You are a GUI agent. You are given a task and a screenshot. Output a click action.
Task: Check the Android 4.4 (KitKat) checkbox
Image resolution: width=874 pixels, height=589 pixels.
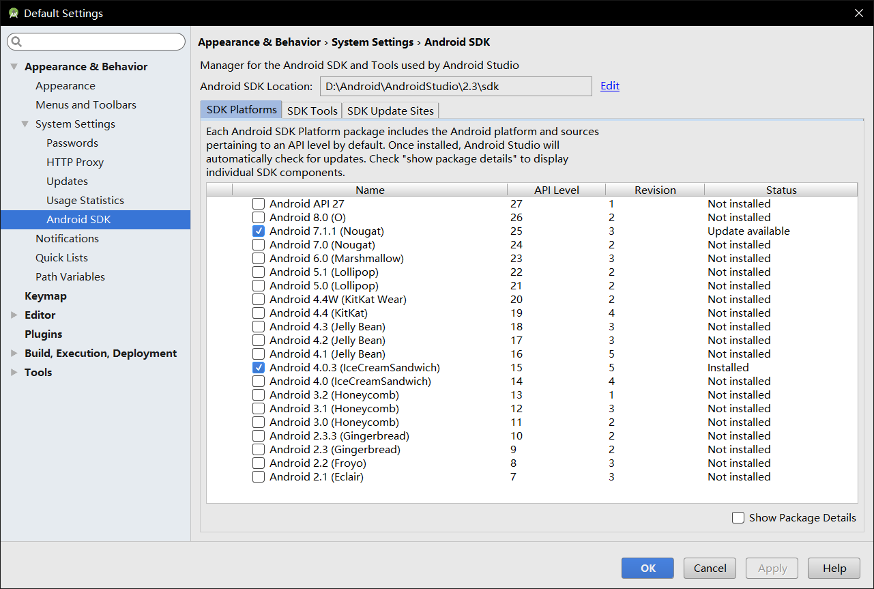point(259,313)
